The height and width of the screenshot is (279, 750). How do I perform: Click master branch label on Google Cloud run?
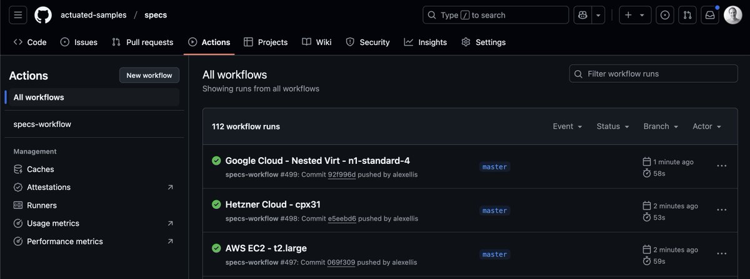[494, 166]
